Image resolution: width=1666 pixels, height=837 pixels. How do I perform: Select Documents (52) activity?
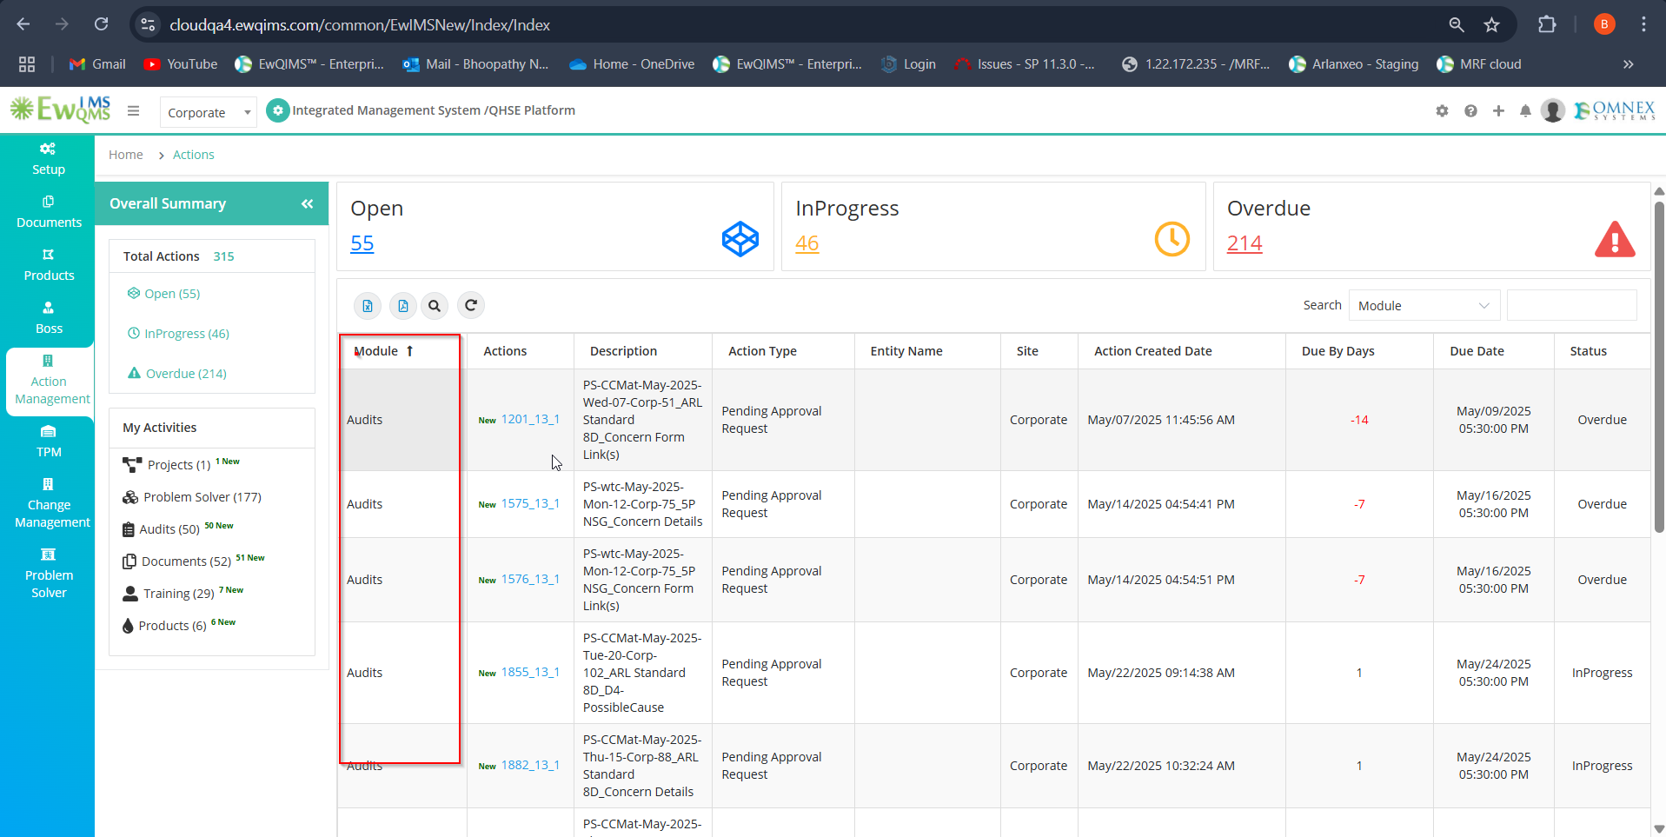(x=186, y=561)
